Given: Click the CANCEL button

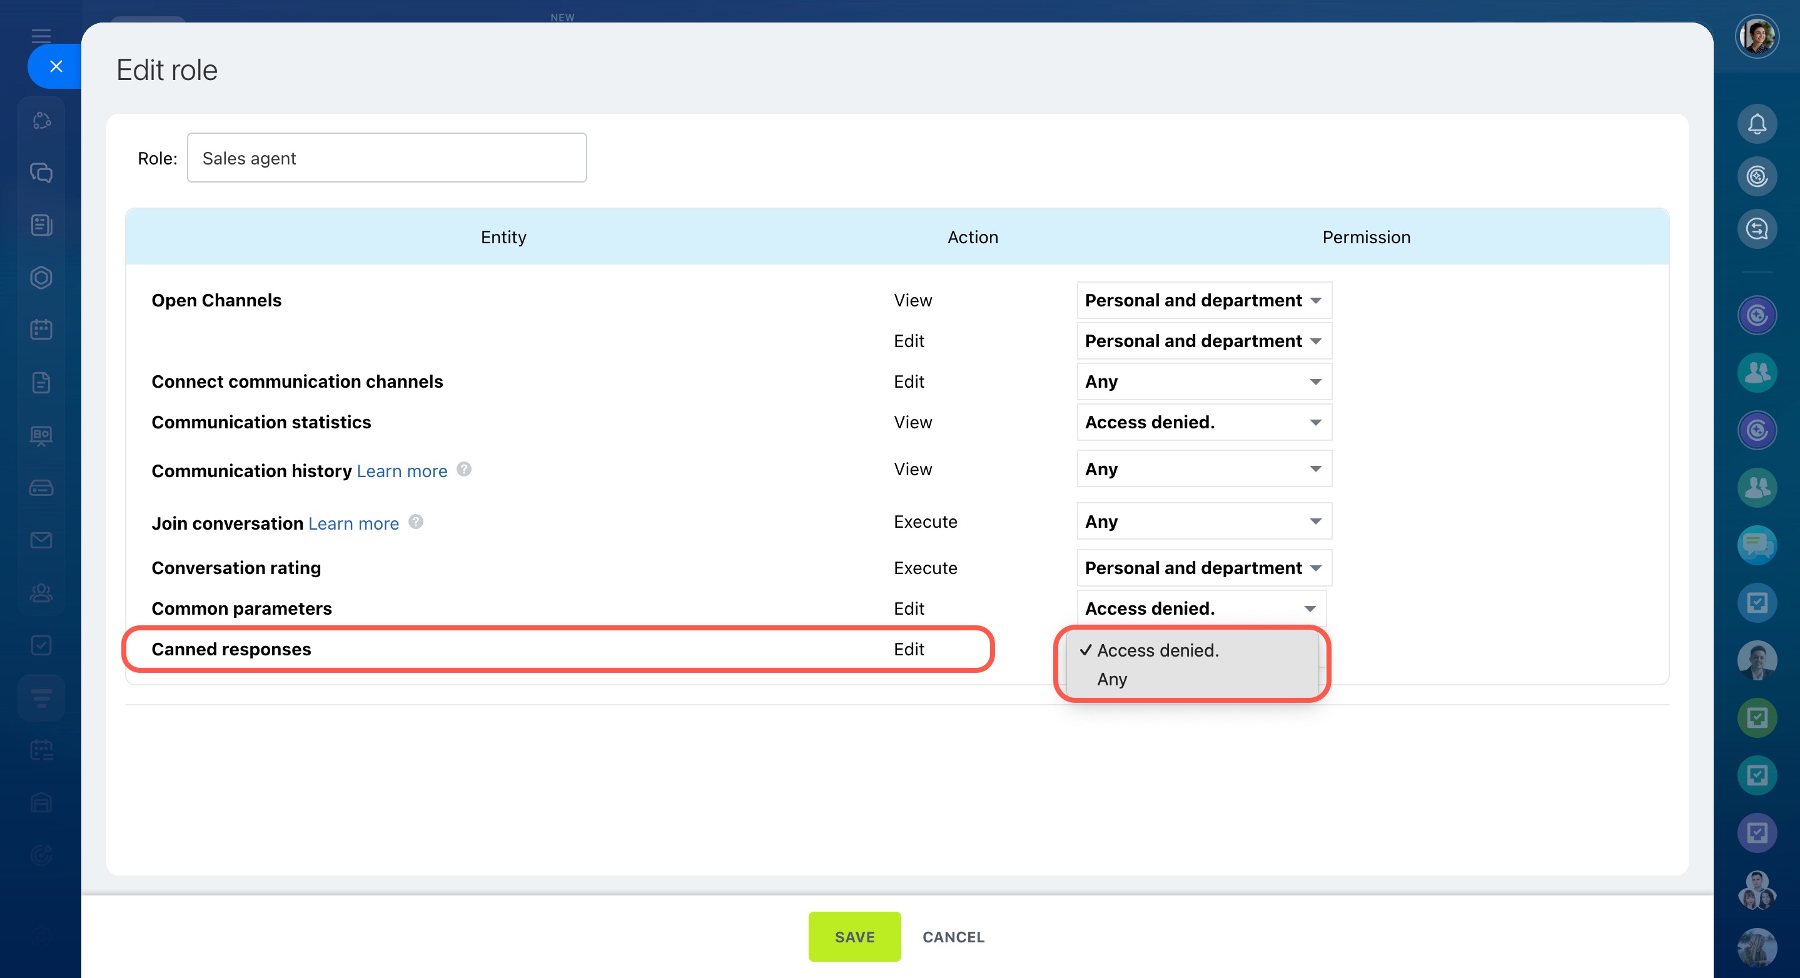Looking at the screenshot, I should 953,937.
